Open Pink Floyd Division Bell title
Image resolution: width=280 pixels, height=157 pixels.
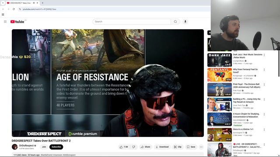247,85
